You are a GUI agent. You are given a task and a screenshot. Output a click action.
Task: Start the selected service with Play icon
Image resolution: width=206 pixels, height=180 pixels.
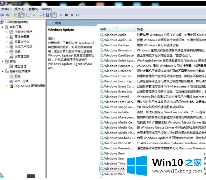point(61,15)
